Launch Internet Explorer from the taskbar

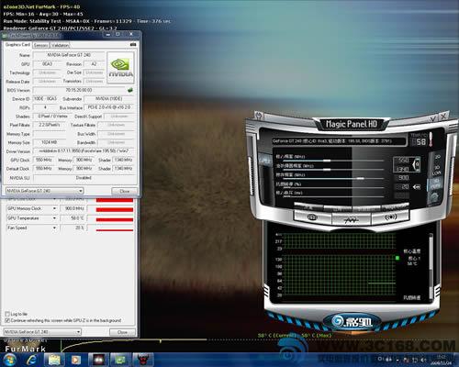pos(32,360)
